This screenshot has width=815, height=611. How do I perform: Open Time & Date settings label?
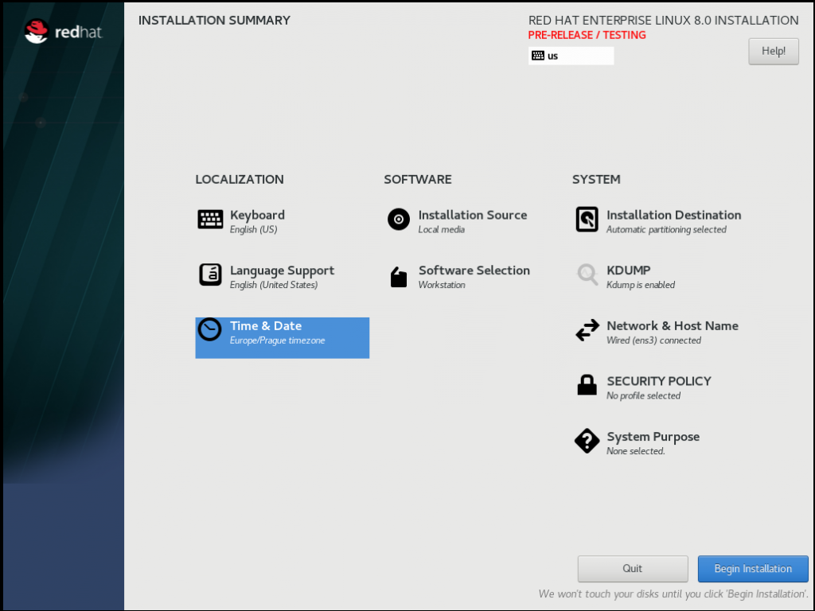(266, 325)
